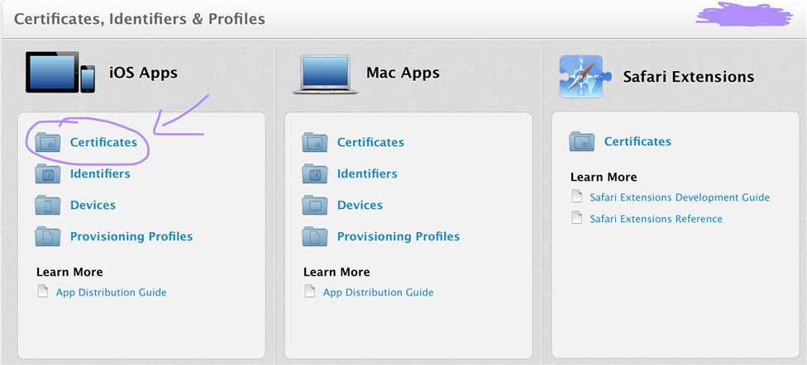Click Learn More heading in Safari Extensions panel
The width and height of the screenshot is (807, 365).
604,177
